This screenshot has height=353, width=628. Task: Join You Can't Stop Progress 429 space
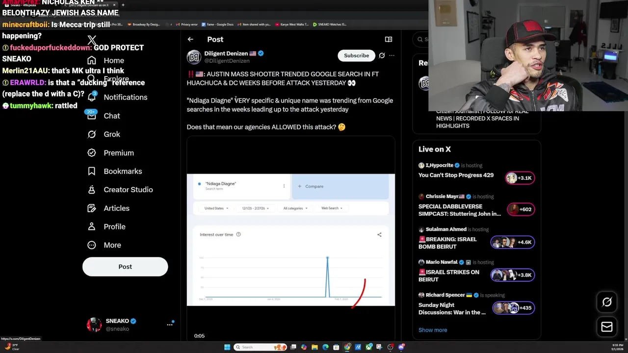click(456, 175)
